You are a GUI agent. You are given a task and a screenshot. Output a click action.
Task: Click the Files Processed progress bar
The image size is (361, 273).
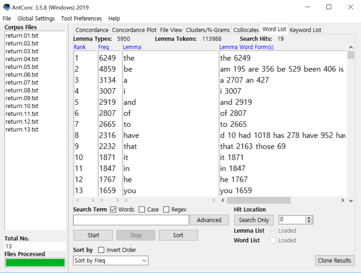tap(35, 262)
